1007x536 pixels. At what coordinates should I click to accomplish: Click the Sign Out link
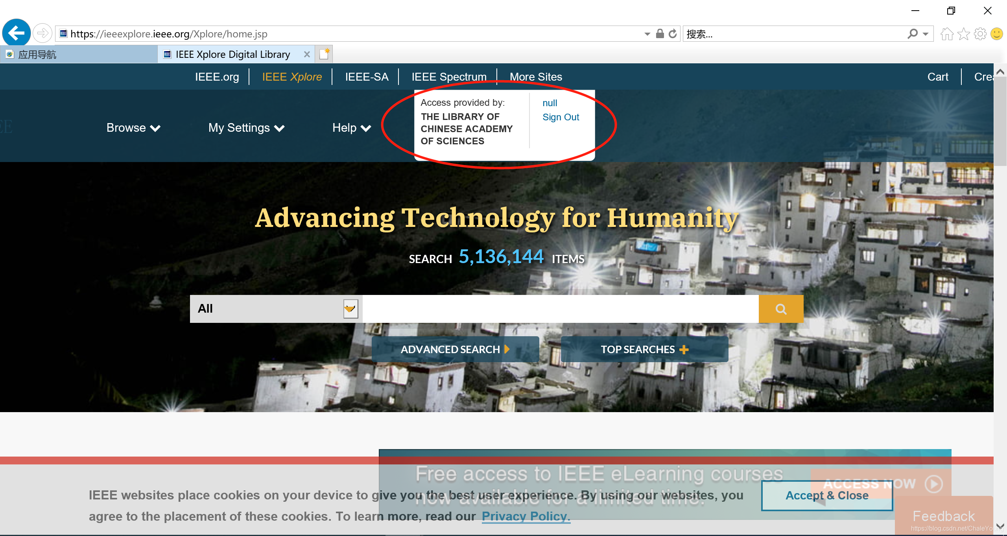coord(561,117)
